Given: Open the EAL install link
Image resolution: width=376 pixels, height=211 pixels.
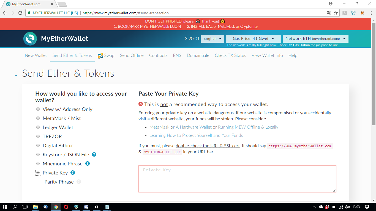Looking at the screenshot, I should pos(209,27).
